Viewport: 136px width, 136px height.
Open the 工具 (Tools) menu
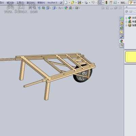coord(20,2)
